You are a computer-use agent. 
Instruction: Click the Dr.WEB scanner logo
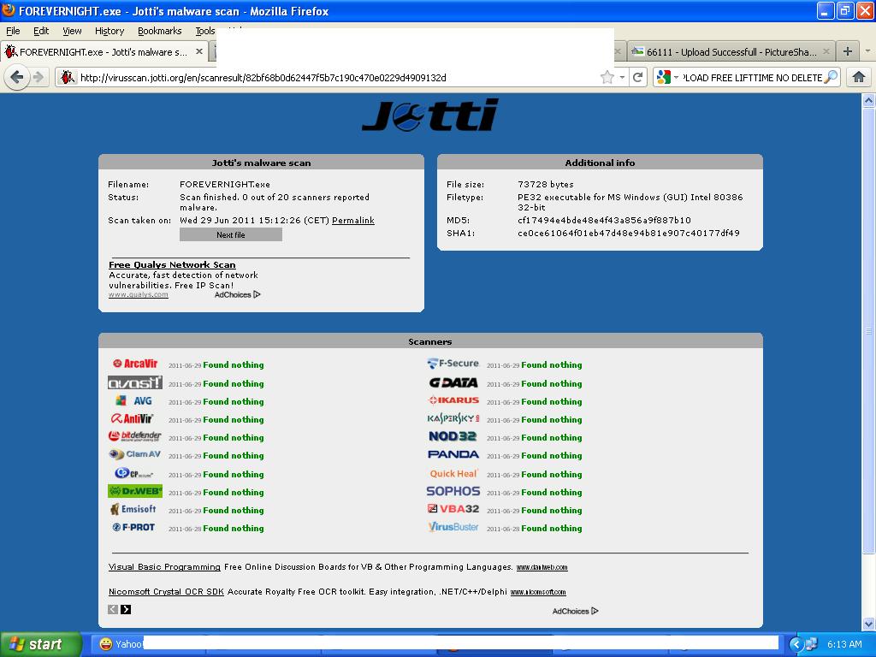tap(135, 491)
